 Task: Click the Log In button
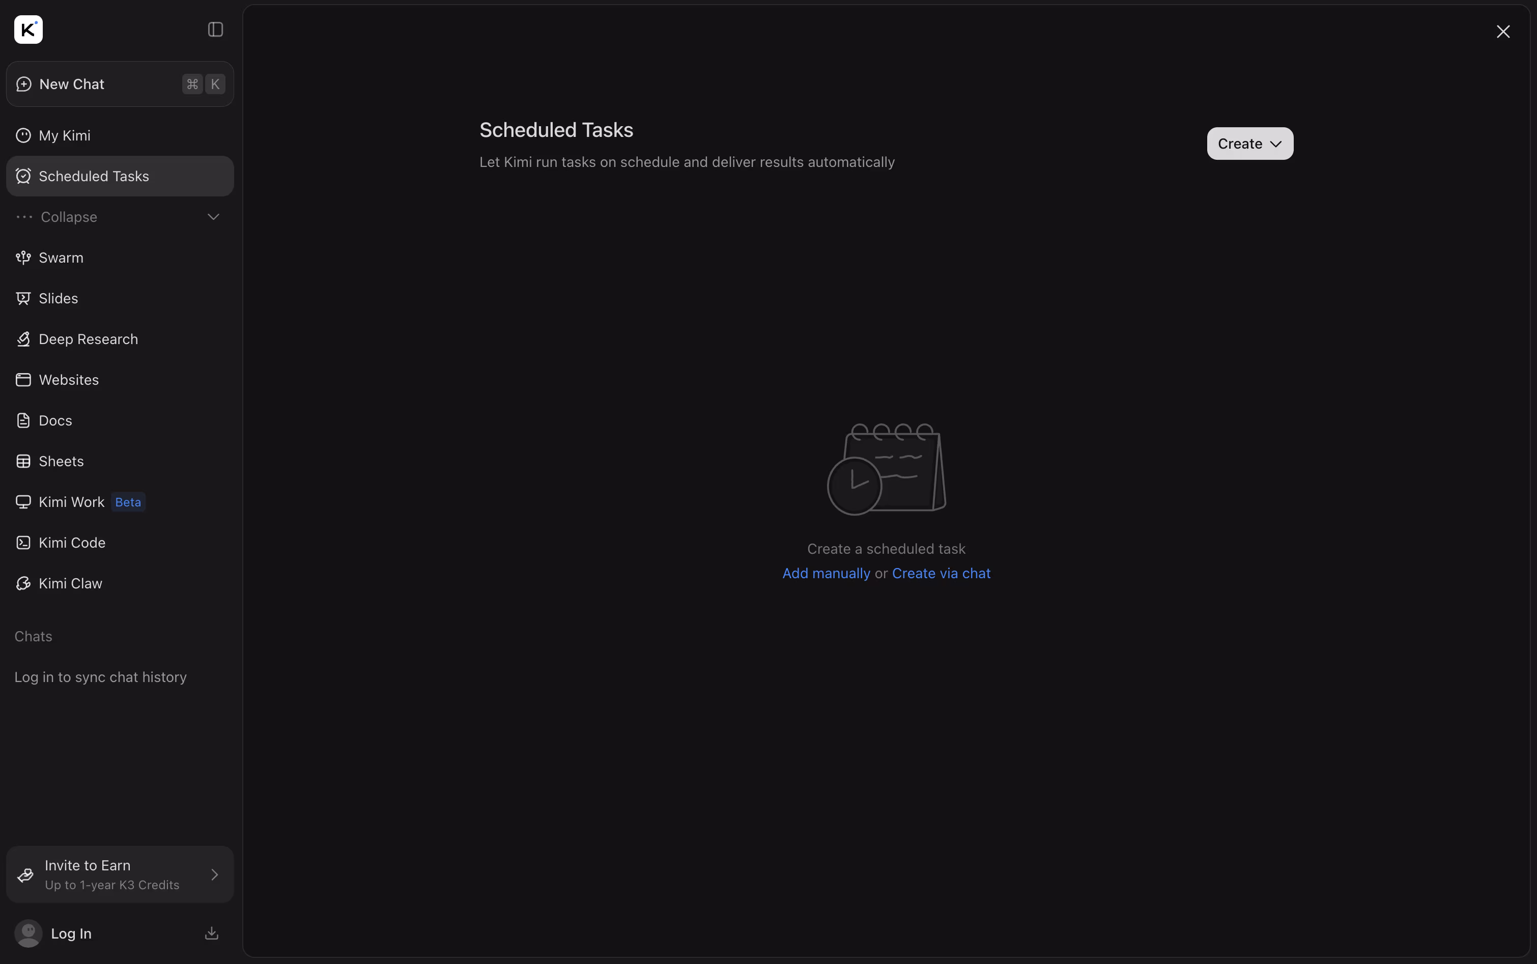coord(71,933)
